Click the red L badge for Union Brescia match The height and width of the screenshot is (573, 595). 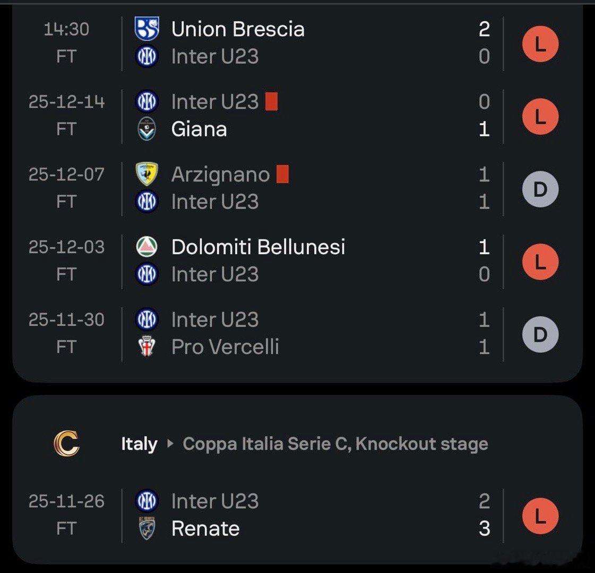[x=540, y=44]
